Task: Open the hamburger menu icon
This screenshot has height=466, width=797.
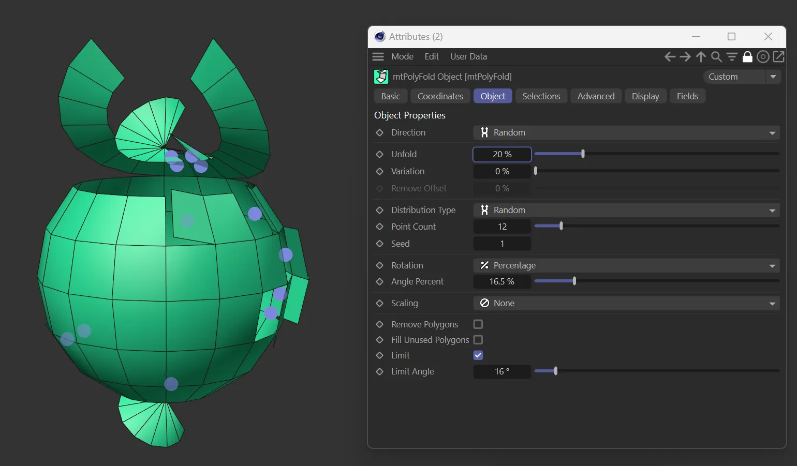Action: (x=378, y=57)
